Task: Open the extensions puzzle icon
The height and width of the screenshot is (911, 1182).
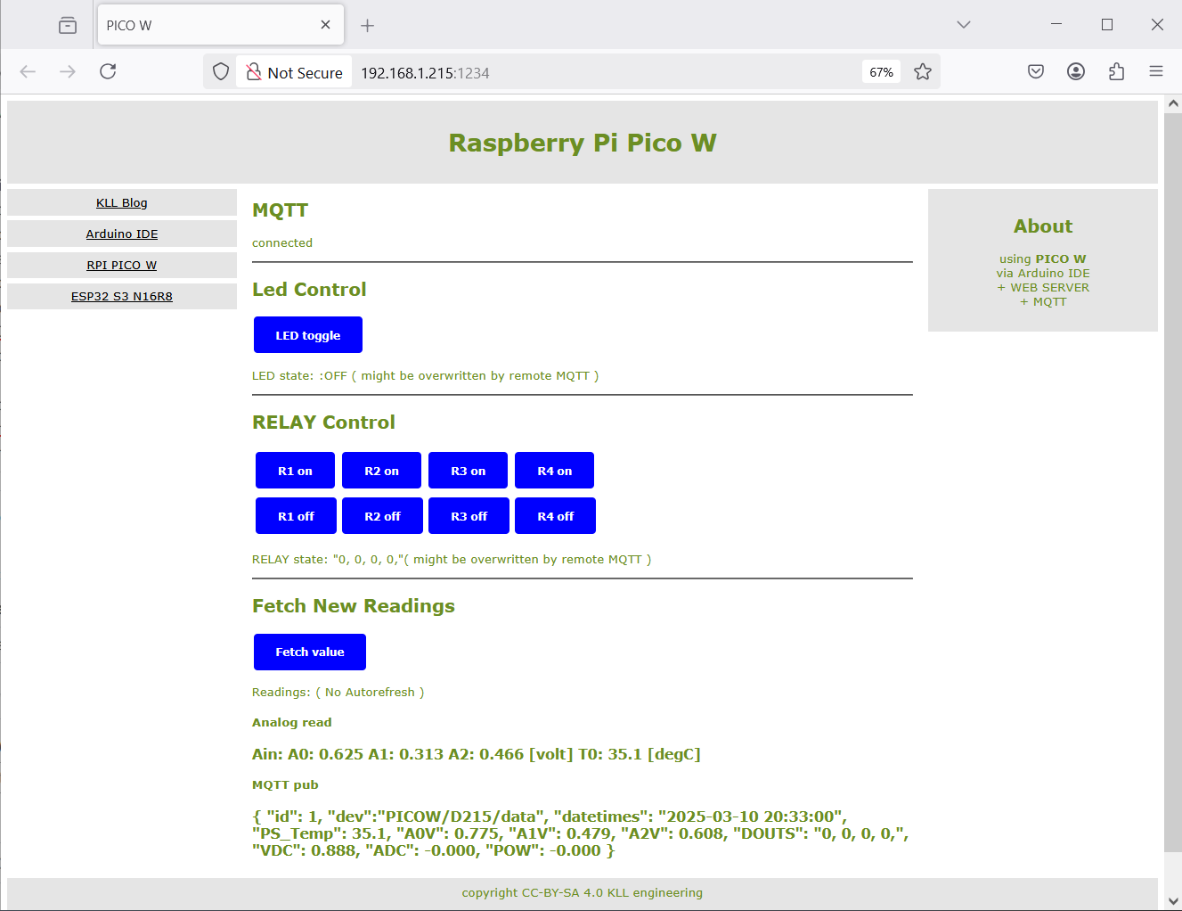Action: click(1116, 71)
